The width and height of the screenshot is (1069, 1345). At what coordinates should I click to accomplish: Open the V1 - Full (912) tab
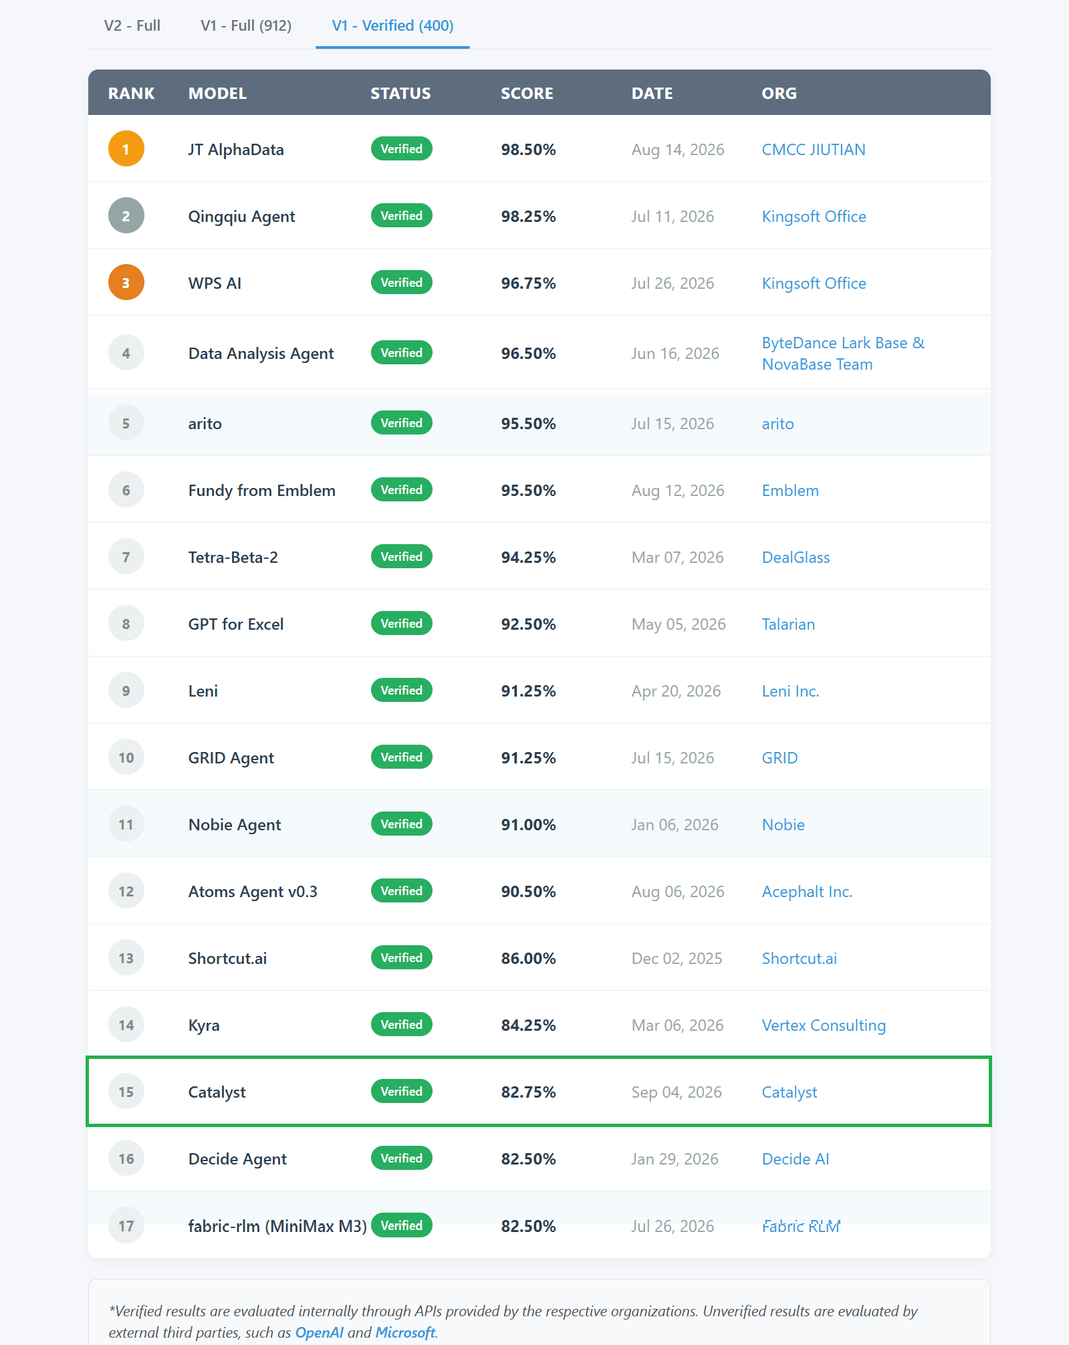tap(246, 25)
